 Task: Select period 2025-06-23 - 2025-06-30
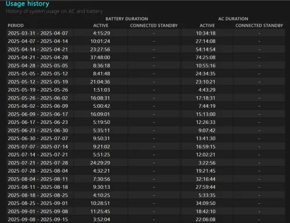(x=38, y=130)
